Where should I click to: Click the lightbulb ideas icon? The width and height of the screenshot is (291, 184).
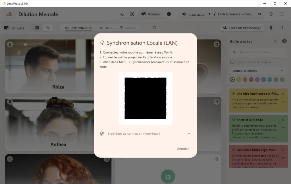[271, 28]
